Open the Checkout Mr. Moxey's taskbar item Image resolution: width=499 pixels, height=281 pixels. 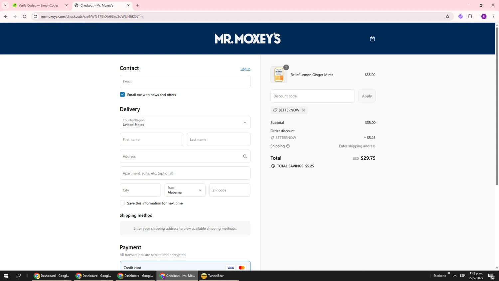tap(177, 276)
